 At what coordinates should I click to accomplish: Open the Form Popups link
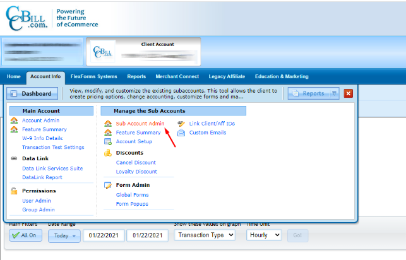click(132, 204)
